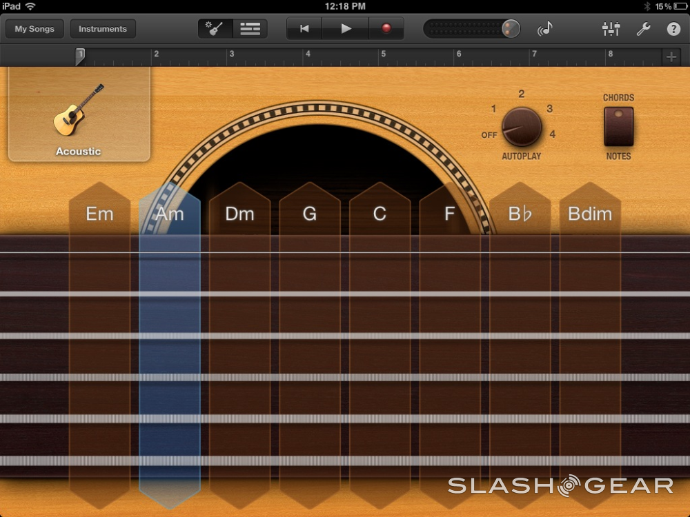Jump to bar 4 on ruler
This screenshot has height=517, width=690.
point(308,54)
